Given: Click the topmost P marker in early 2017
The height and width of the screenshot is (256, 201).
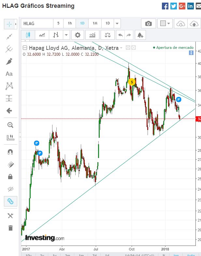Looking at the screenshot, I should click(36, 143).
